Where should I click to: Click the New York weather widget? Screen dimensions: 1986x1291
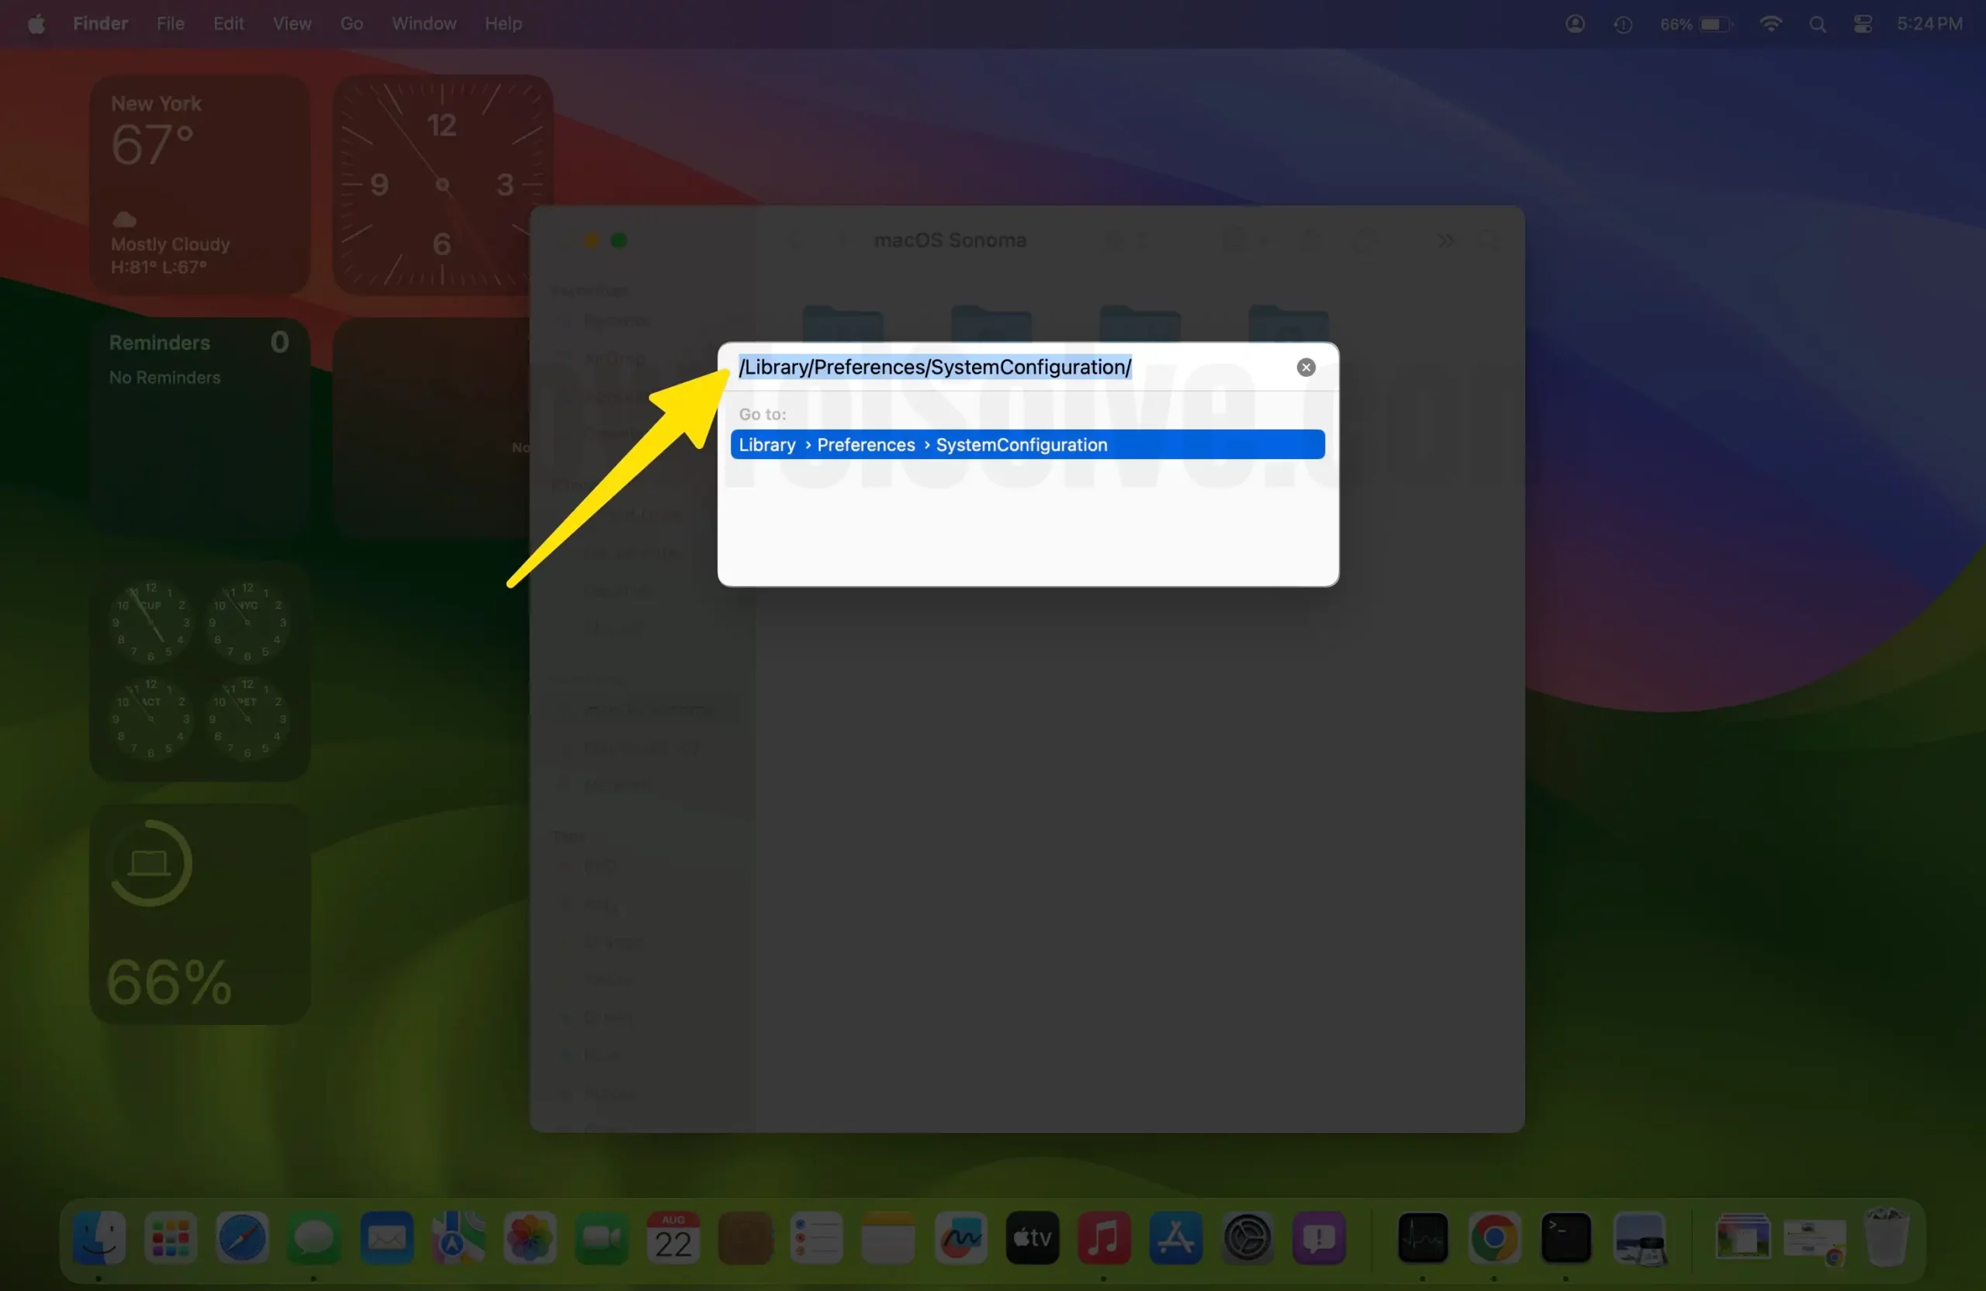[x=199, y=185]
